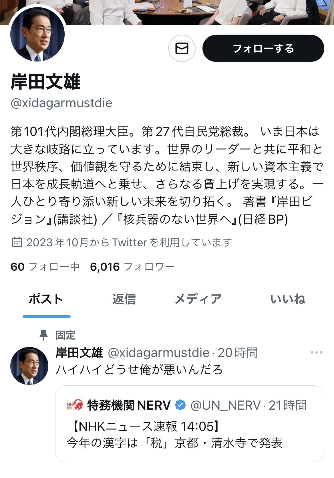
Task: Click the pinned post text ハイハイどうせ俺が悪いんだろ
Action: [x=139, y=370]
